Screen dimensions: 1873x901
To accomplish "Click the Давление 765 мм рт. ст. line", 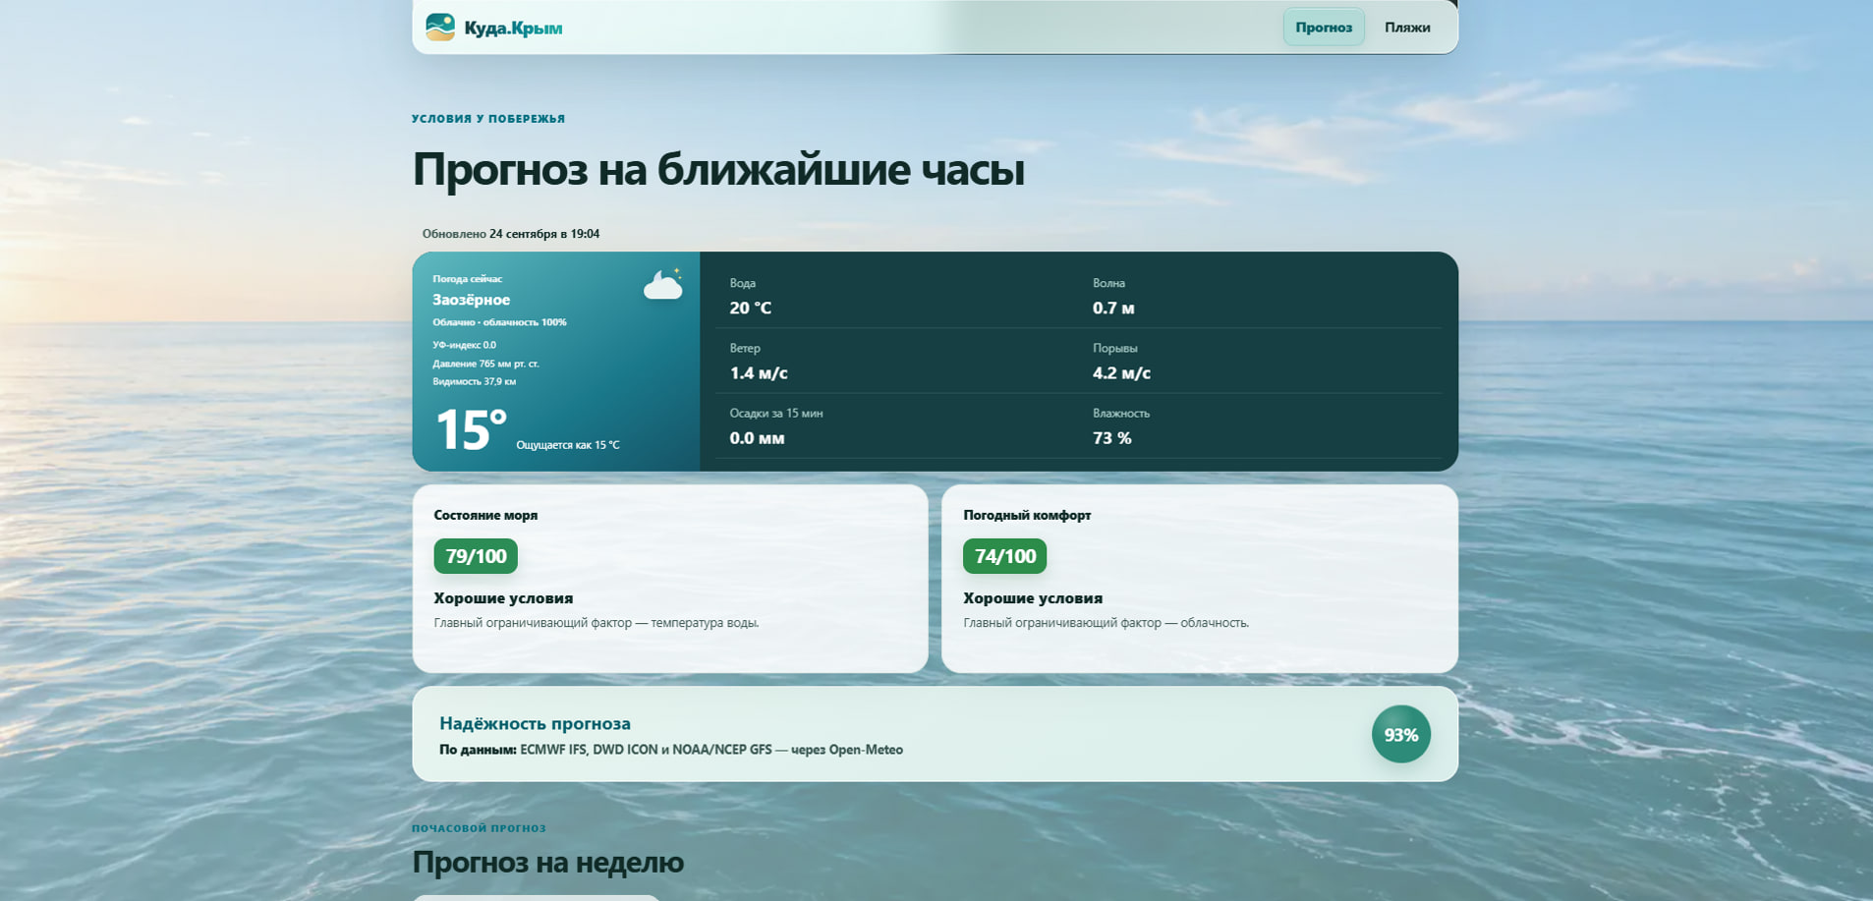I will 485,364.
